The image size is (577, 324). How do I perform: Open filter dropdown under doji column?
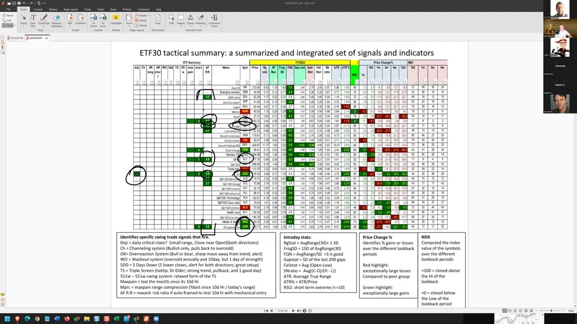coord(138,82)
